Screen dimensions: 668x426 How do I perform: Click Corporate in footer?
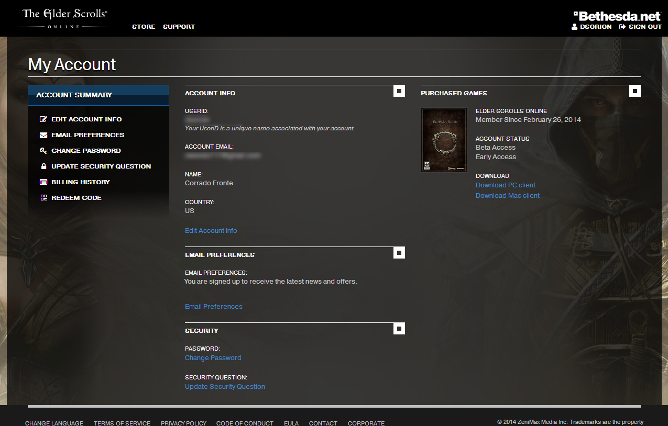point(366,423)
